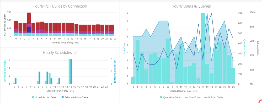The height and width of the screenshot is (103, 262).
Task: Select the hour 0 stacked bar in PDT Builds
Action: 16,28
